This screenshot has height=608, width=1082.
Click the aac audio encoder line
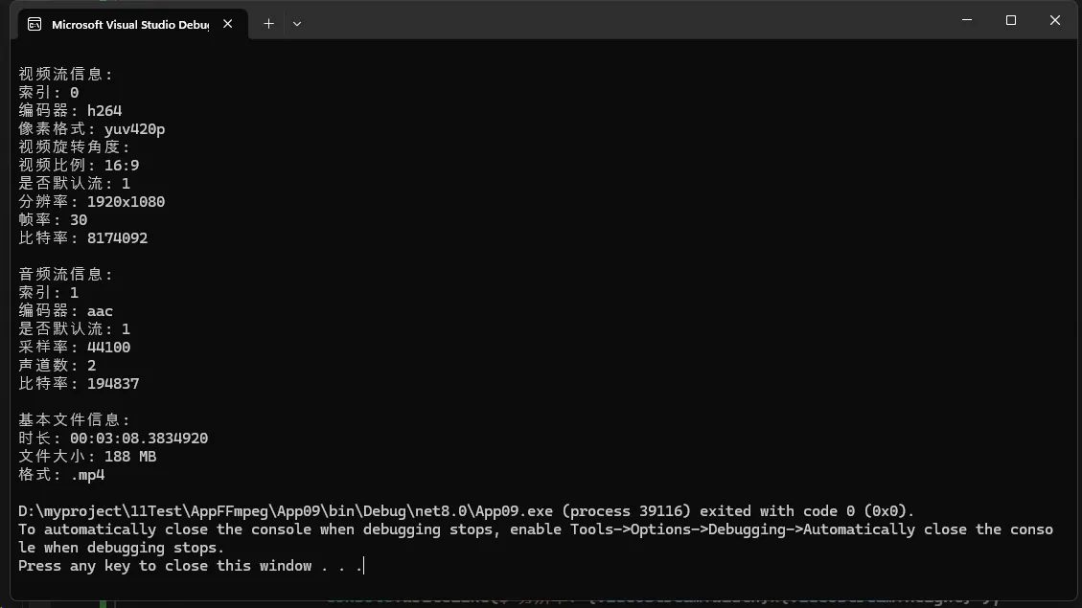pyautogui.click(x=66, y=311)
